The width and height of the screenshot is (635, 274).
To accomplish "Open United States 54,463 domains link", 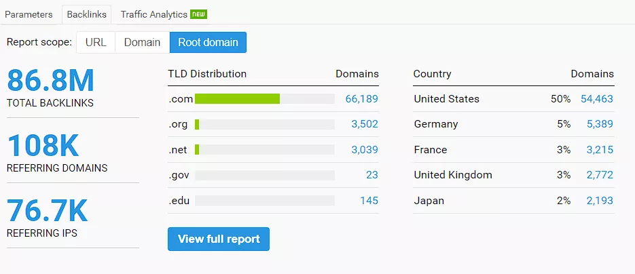I will pyautogui.click(x=597, y=99).
